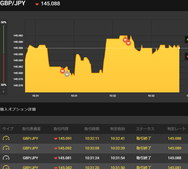
Task: Click 取引終了 status in the 10:32:09 row
Action: 144,148
